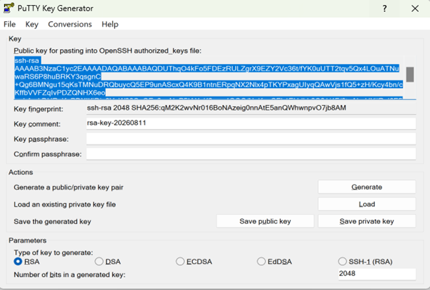Screen dimensions: 430x290
Task: Click the question mark help button
Action: click(384, 9)
